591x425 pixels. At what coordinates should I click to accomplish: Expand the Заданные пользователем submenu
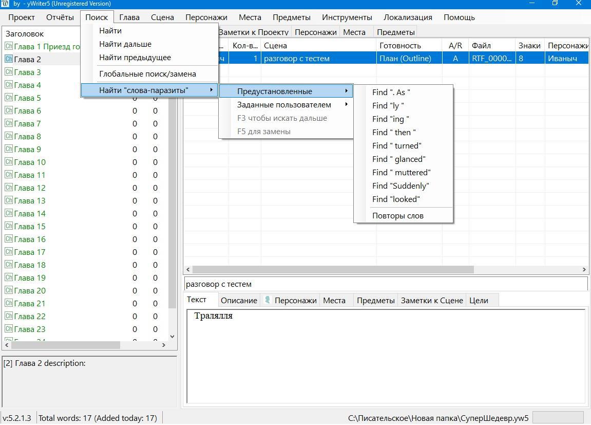pyautogui.click(x=285, y=105)
